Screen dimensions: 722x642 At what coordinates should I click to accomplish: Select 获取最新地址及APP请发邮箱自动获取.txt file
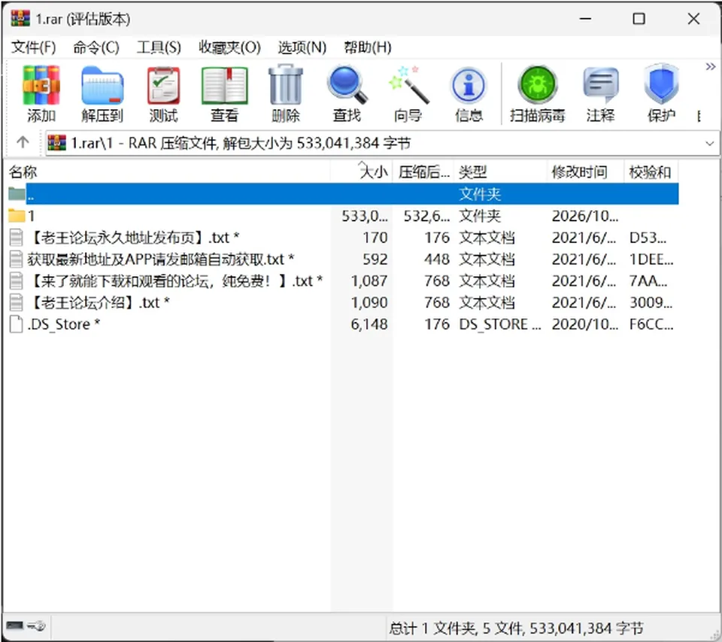[343, 259]
